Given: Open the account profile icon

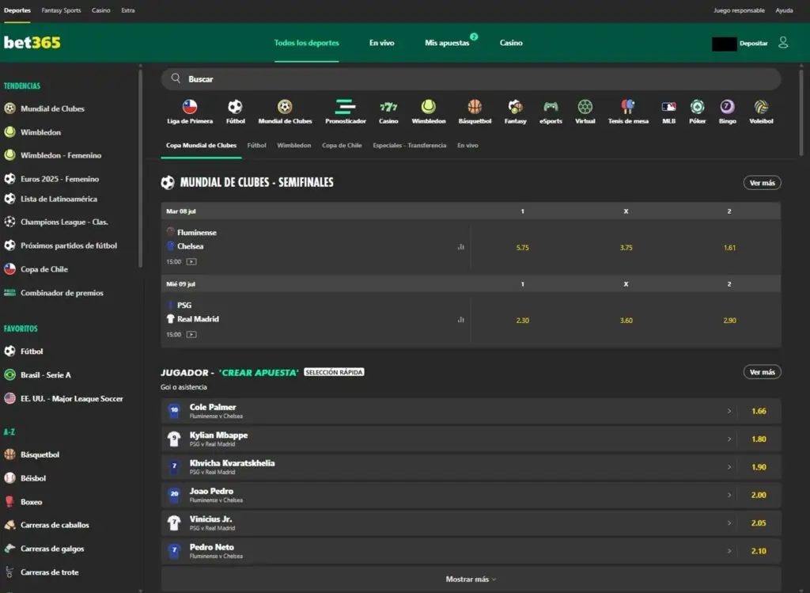Looking at the screenshot, I should point(783,43).
